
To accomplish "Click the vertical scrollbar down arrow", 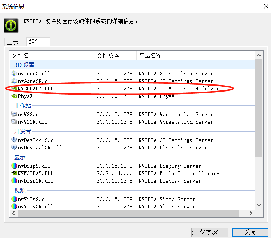I will click(258, 205).
